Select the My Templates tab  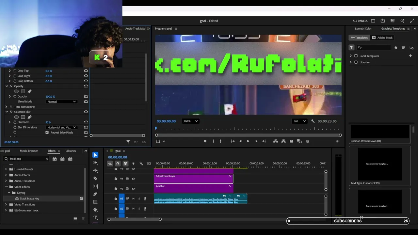359,38
